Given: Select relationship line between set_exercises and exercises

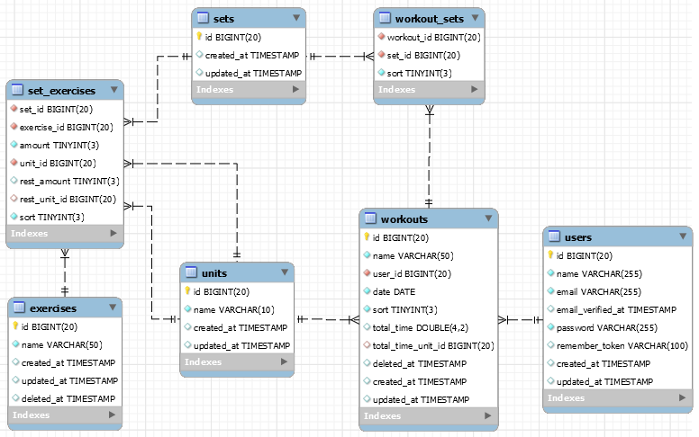Looking at the screenshot, I should pos(65,272).
